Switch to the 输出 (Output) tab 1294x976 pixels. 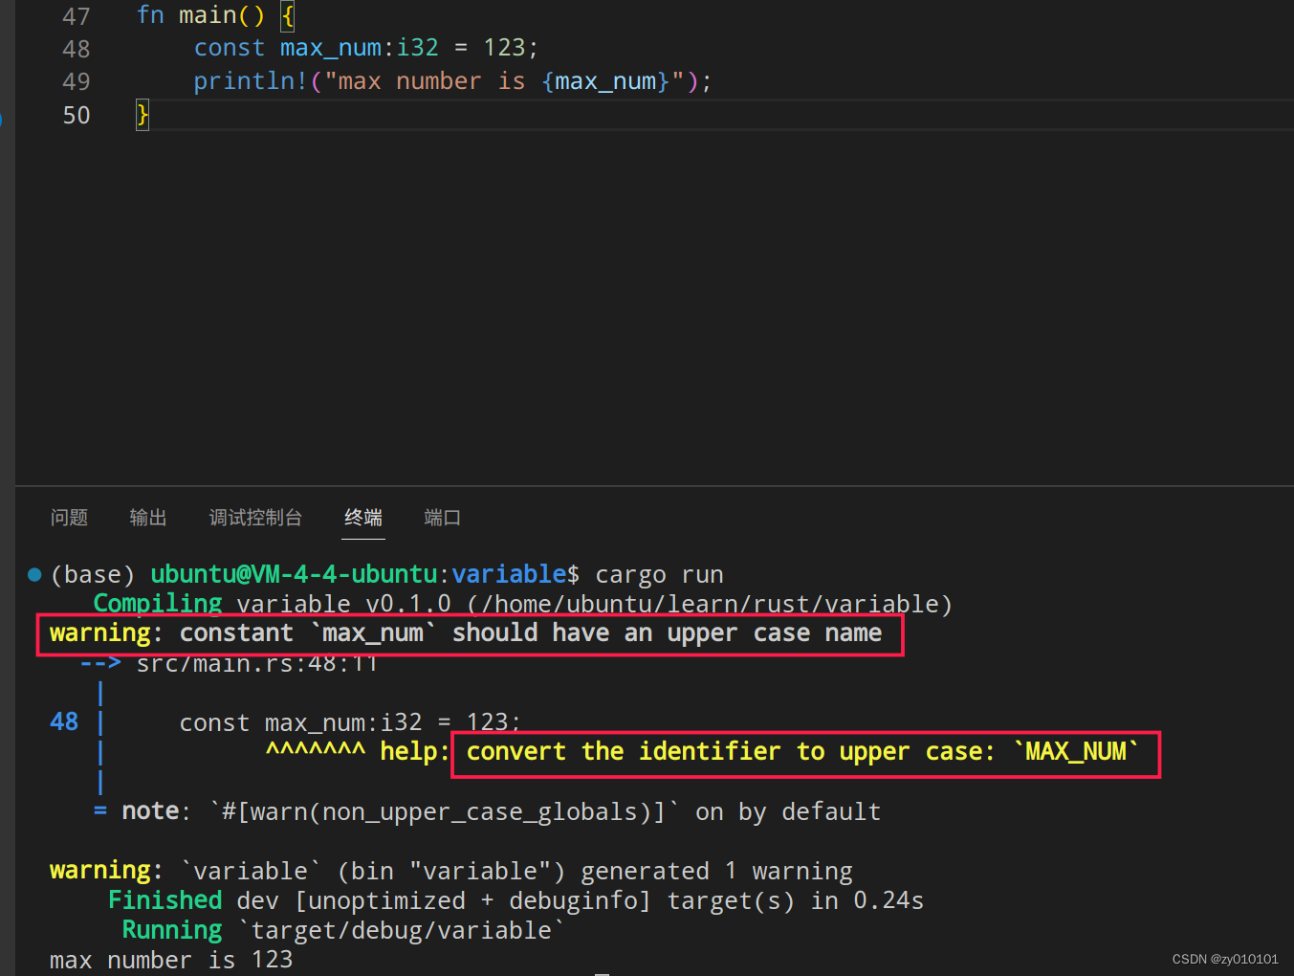(148, 518)
